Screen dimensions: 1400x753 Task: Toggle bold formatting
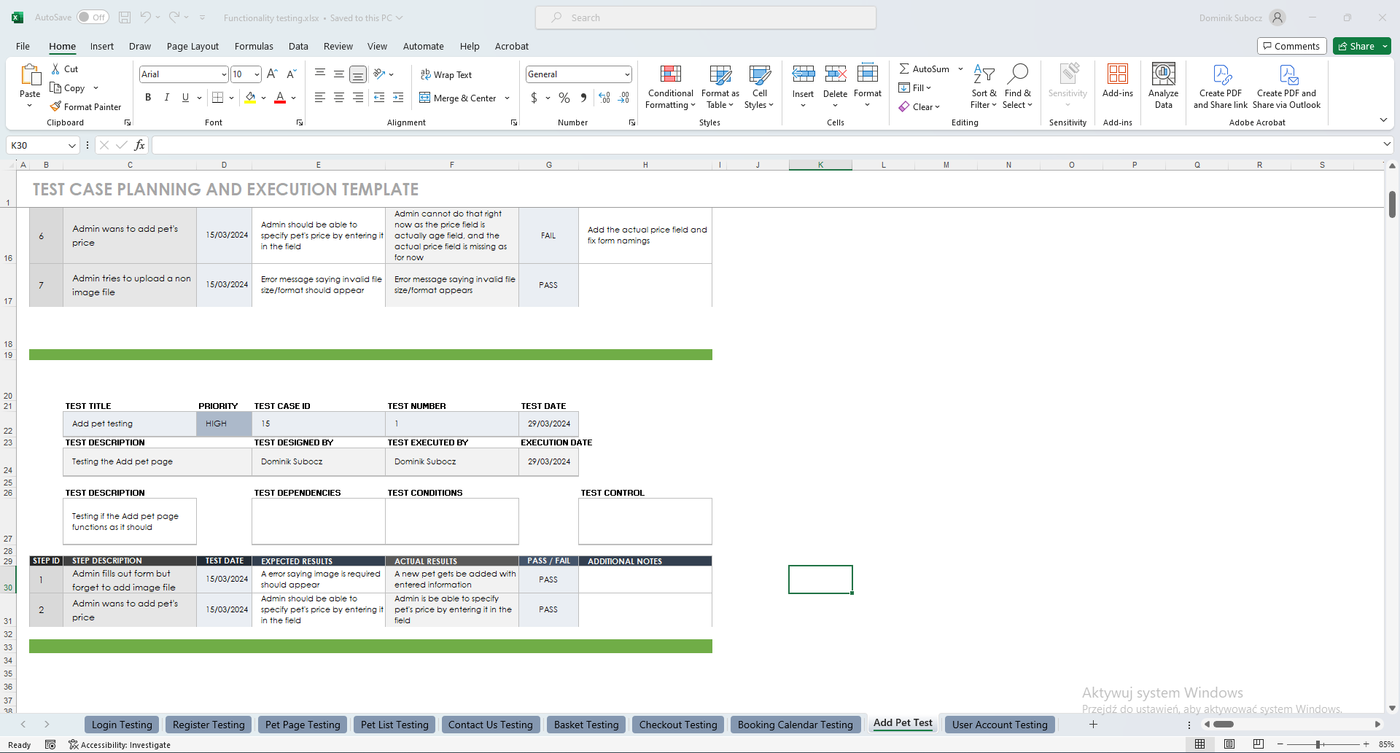point(147,97)
